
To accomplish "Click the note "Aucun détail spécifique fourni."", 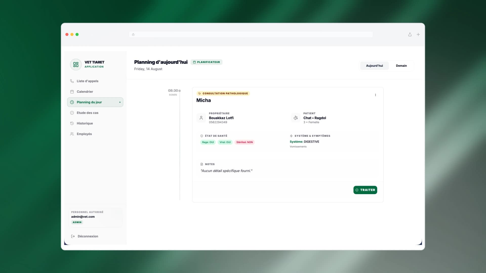I will point(226,171).
